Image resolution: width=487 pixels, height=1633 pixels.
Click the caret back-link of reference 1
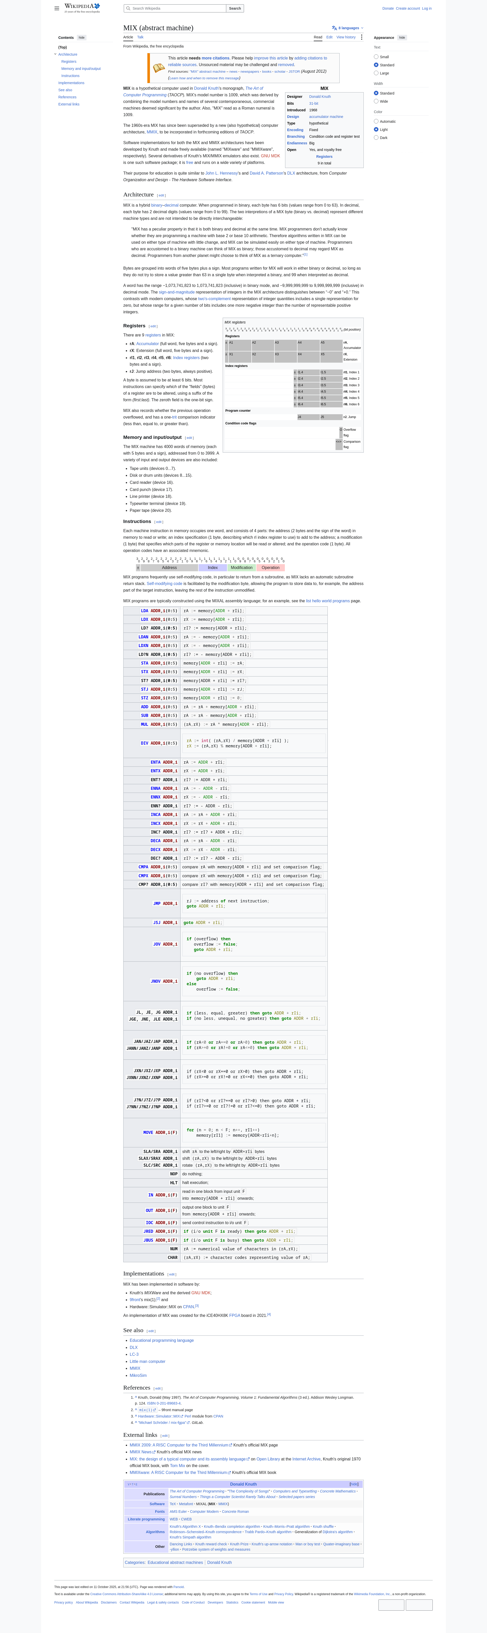136,1397
